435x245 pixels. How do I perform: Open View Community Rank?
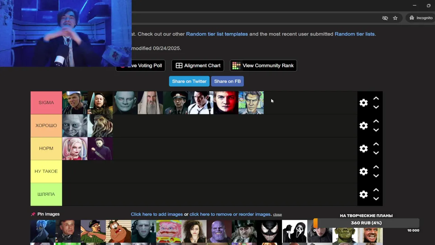(x=263, y=66)
